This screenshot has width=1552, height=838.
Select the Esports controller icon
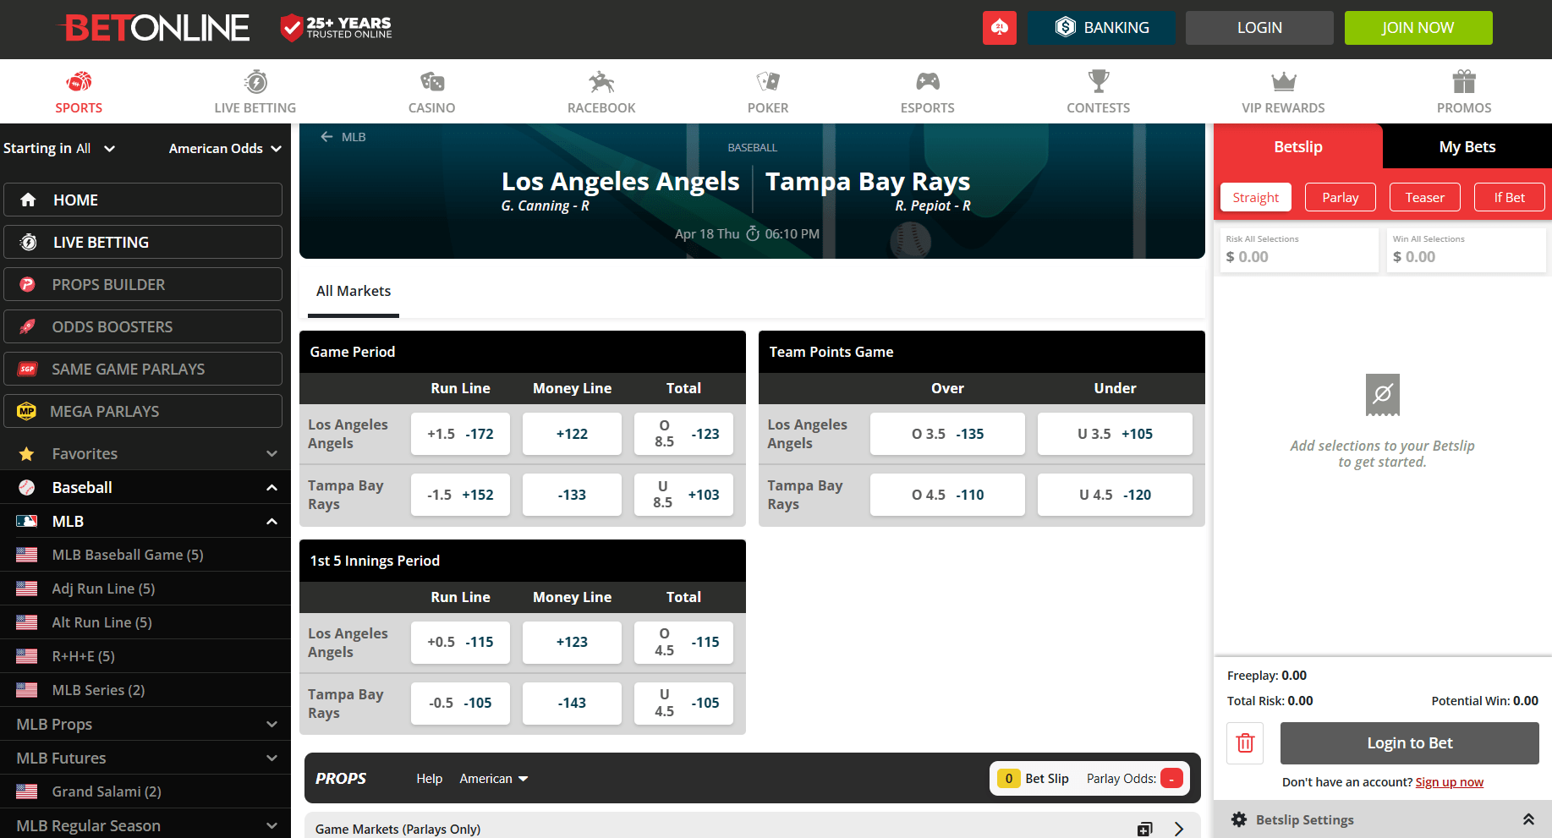(x=927, y=80)
